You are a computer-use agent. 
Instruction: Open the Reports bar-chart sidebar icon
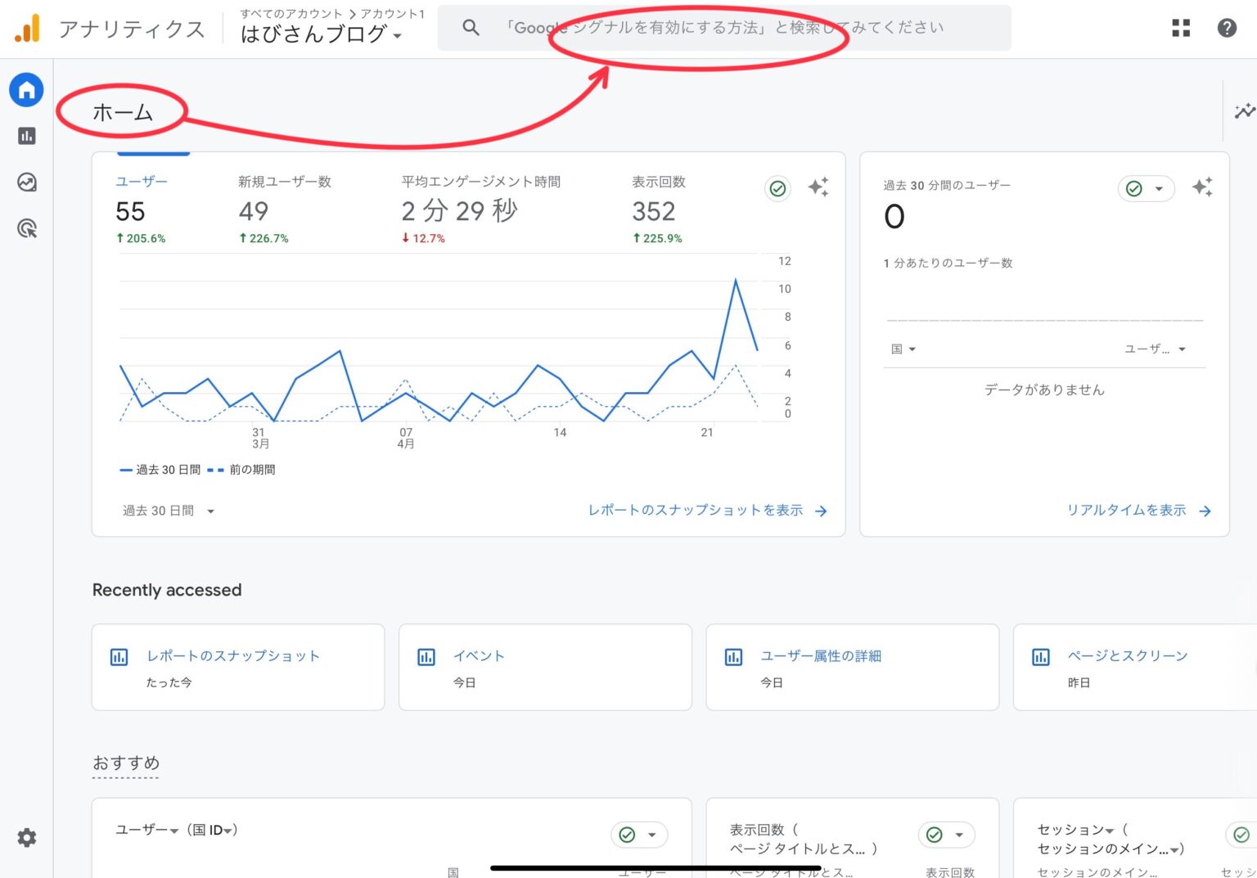click(26, 136)
